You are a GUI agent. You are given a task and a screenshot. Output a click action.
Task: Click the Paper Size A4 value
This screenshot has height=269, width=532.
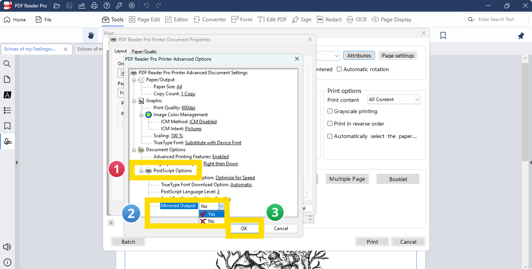(x=179, y=87)
